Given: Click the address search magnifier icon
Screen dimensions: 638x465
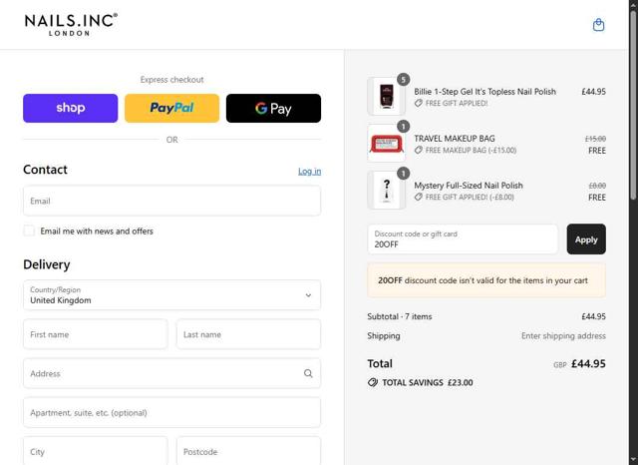Looking at the screenshot, I should 308,373.
